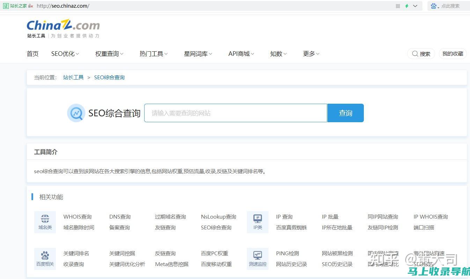Click the browser grid view icon
This screenshot has height=279, width=470.
398,6
